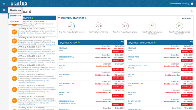The image size is (196, 110).
Task: Open RED HAT in Requires Action list
Action: 62,66
